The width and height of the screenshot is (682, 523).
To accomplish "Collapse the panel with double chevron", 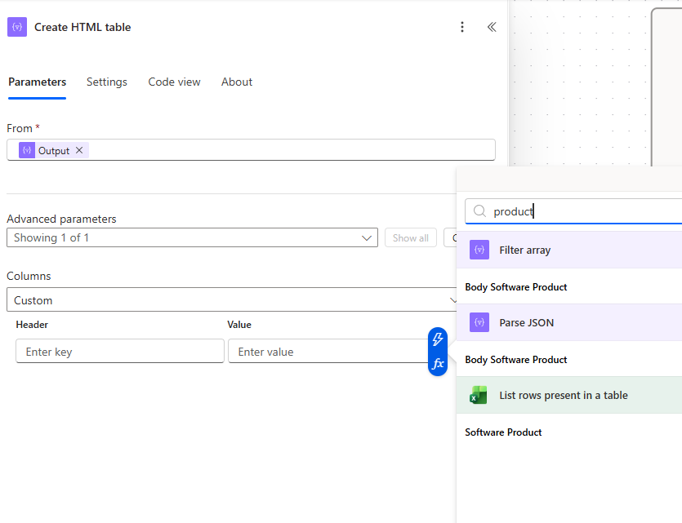I will [492, 27].
